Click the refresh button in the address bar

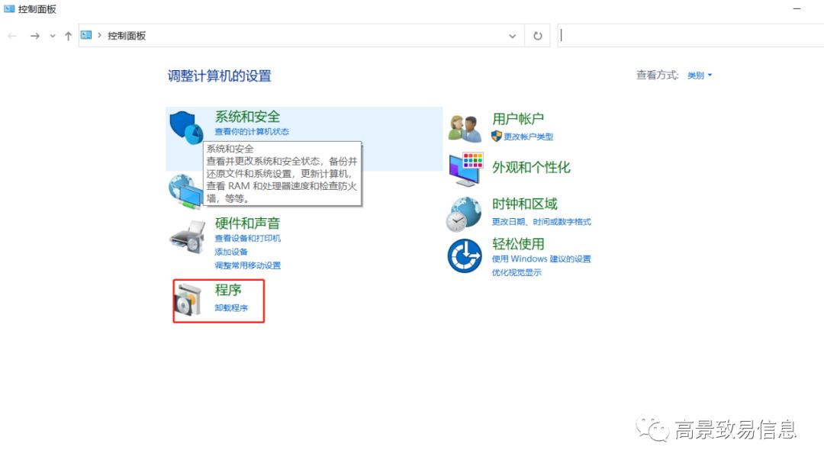(538, 35)
